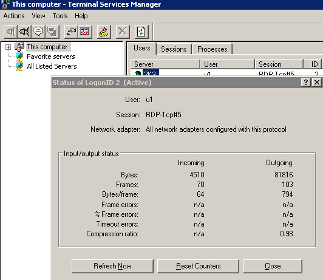Click the 'Network adapter:' label
Viewport: 323px width, 280px height.
[115, 129]
